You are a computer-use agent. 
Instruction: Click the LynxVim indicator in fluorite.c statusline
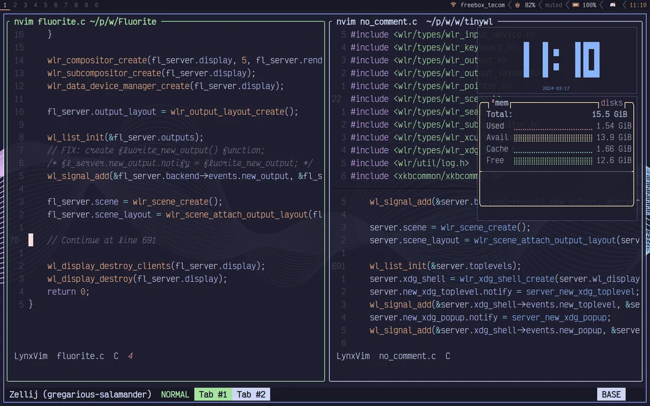[30, 355]
